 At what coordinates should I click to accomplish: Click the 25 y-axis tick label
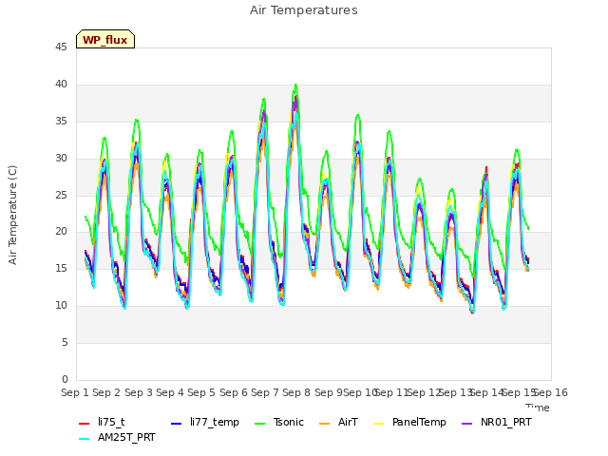[61, 195]
